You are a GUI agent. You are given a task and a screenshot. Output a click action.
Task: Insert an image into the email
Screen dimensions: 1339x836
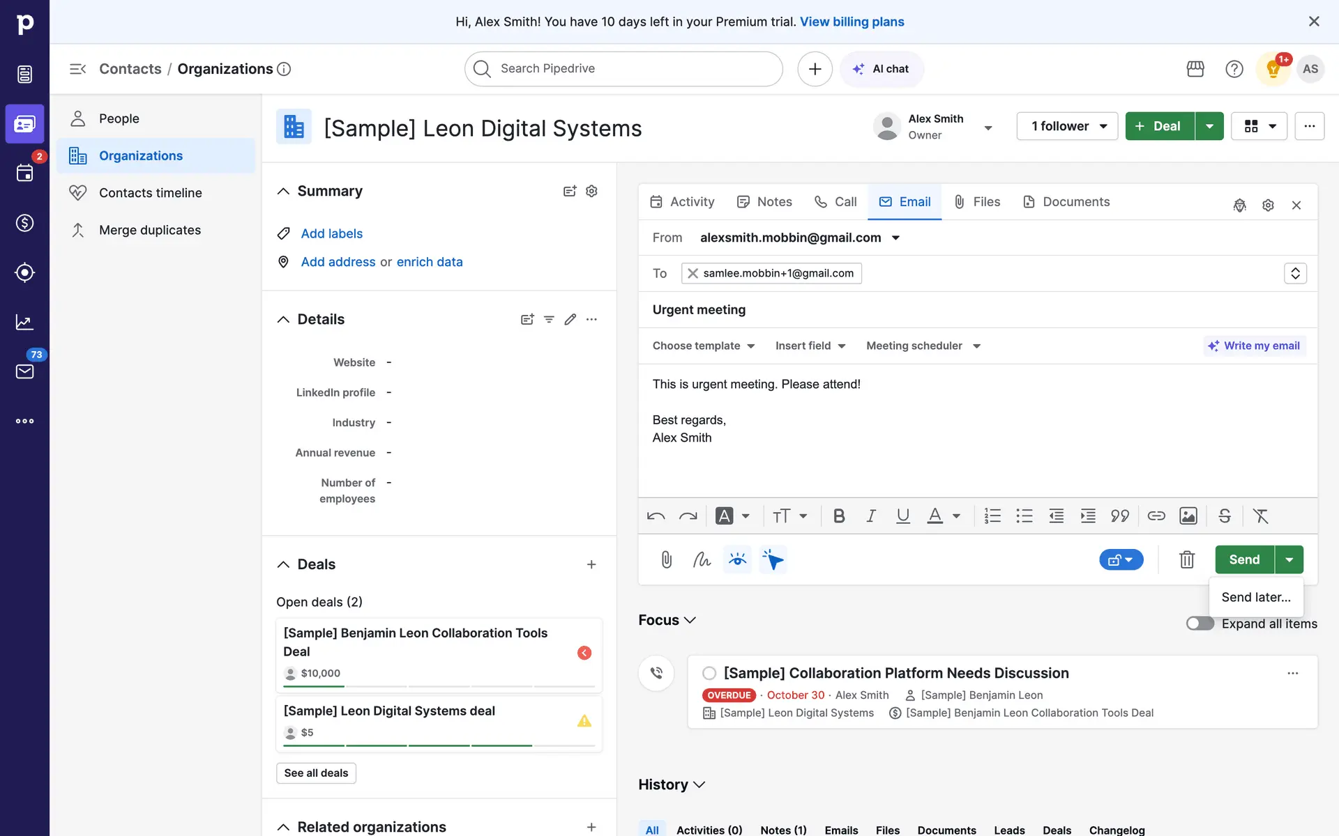point(1188,516)
